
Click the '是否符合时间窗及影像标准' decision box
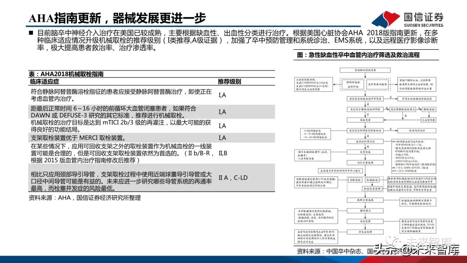[x=365, y=131]
